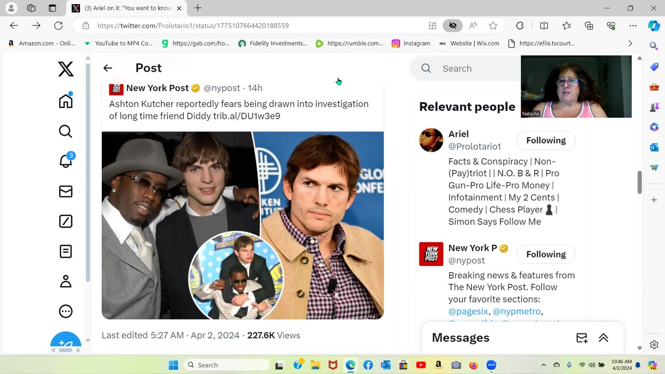Go back with the Post back arrow
This screenshot has height=374, width=665.
[108, 68]
